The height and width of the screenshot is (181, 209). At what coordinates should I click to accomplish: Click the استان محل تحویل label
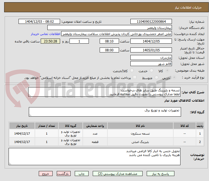point(191,58)
